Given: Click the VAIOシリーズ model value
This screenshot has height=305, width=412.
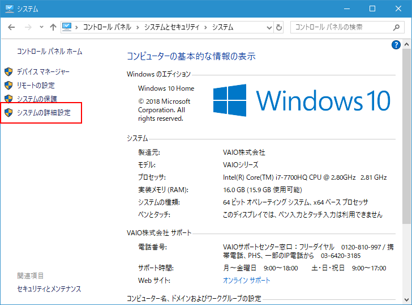Looking at the screenshot, I should [241, 165].
